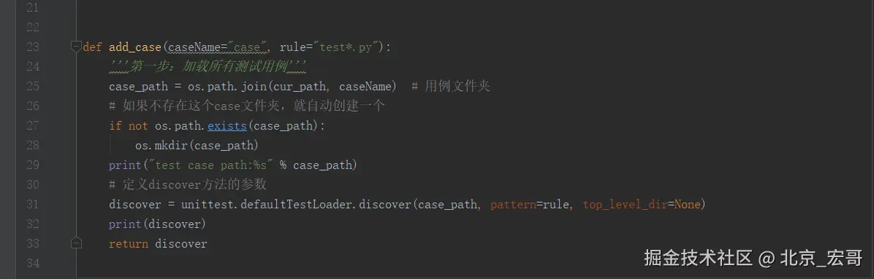
Task: Click the top_level_dir keyword argument
Action: coord(625,205)
